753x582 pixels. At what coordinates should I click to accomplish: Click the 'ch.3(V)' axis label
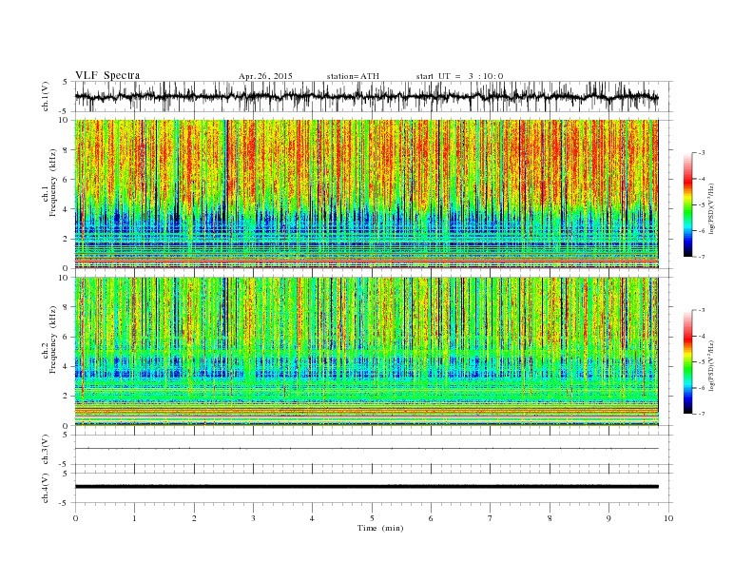[45, 450]
